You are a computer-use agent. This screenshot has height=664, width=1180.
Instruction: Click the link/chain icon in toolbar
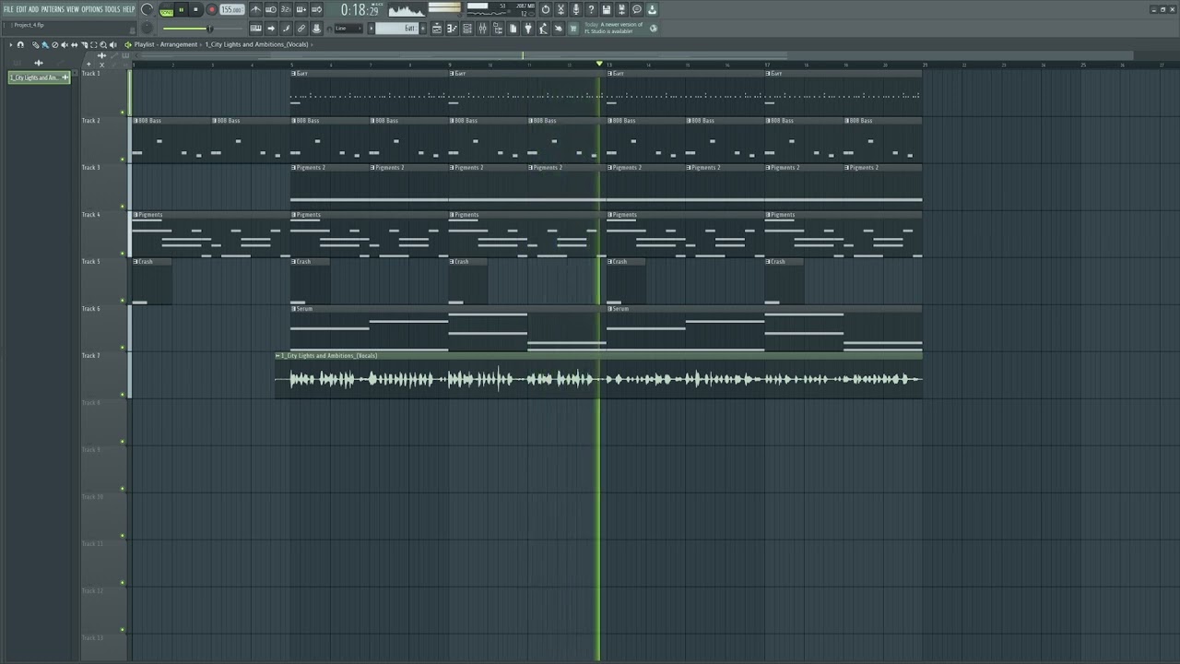pyautogui.click(x=301, y=28)
